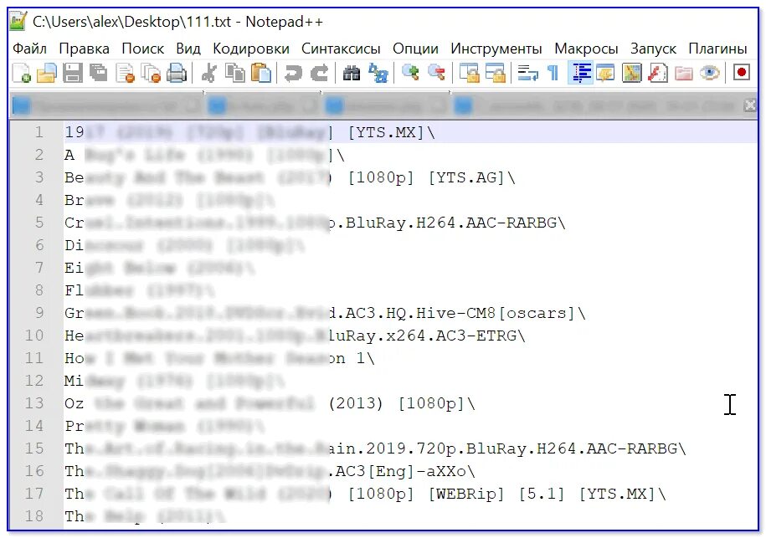Cut selection with the scissors icon
Viewport: 766px width, 538px height.
coord(208,74)
